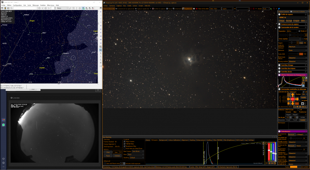310x170 pixels.
Task: Toggle Brightness Filter checkbox
Action: pos(124,146)
